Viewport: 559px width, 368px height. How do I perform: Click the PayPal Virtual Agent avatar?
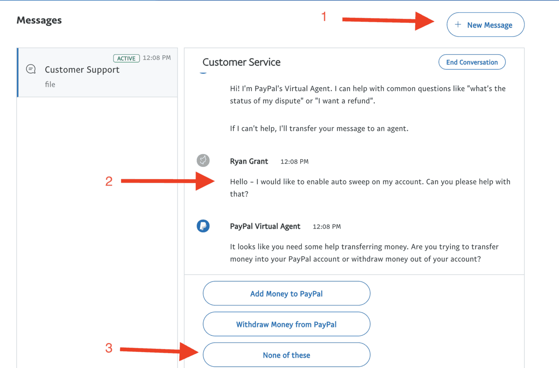pyautogui.click(x=203, y=226)
